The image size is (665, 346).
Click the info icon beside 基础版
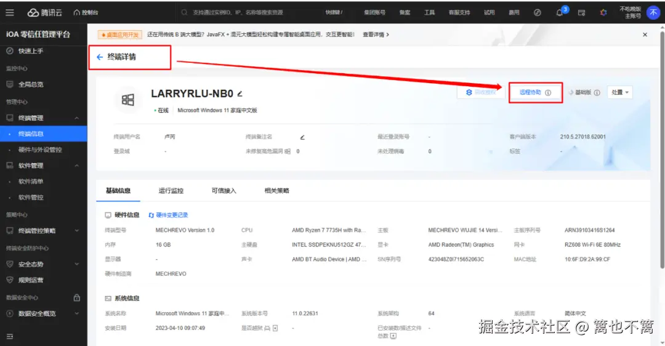click(597, 92)
